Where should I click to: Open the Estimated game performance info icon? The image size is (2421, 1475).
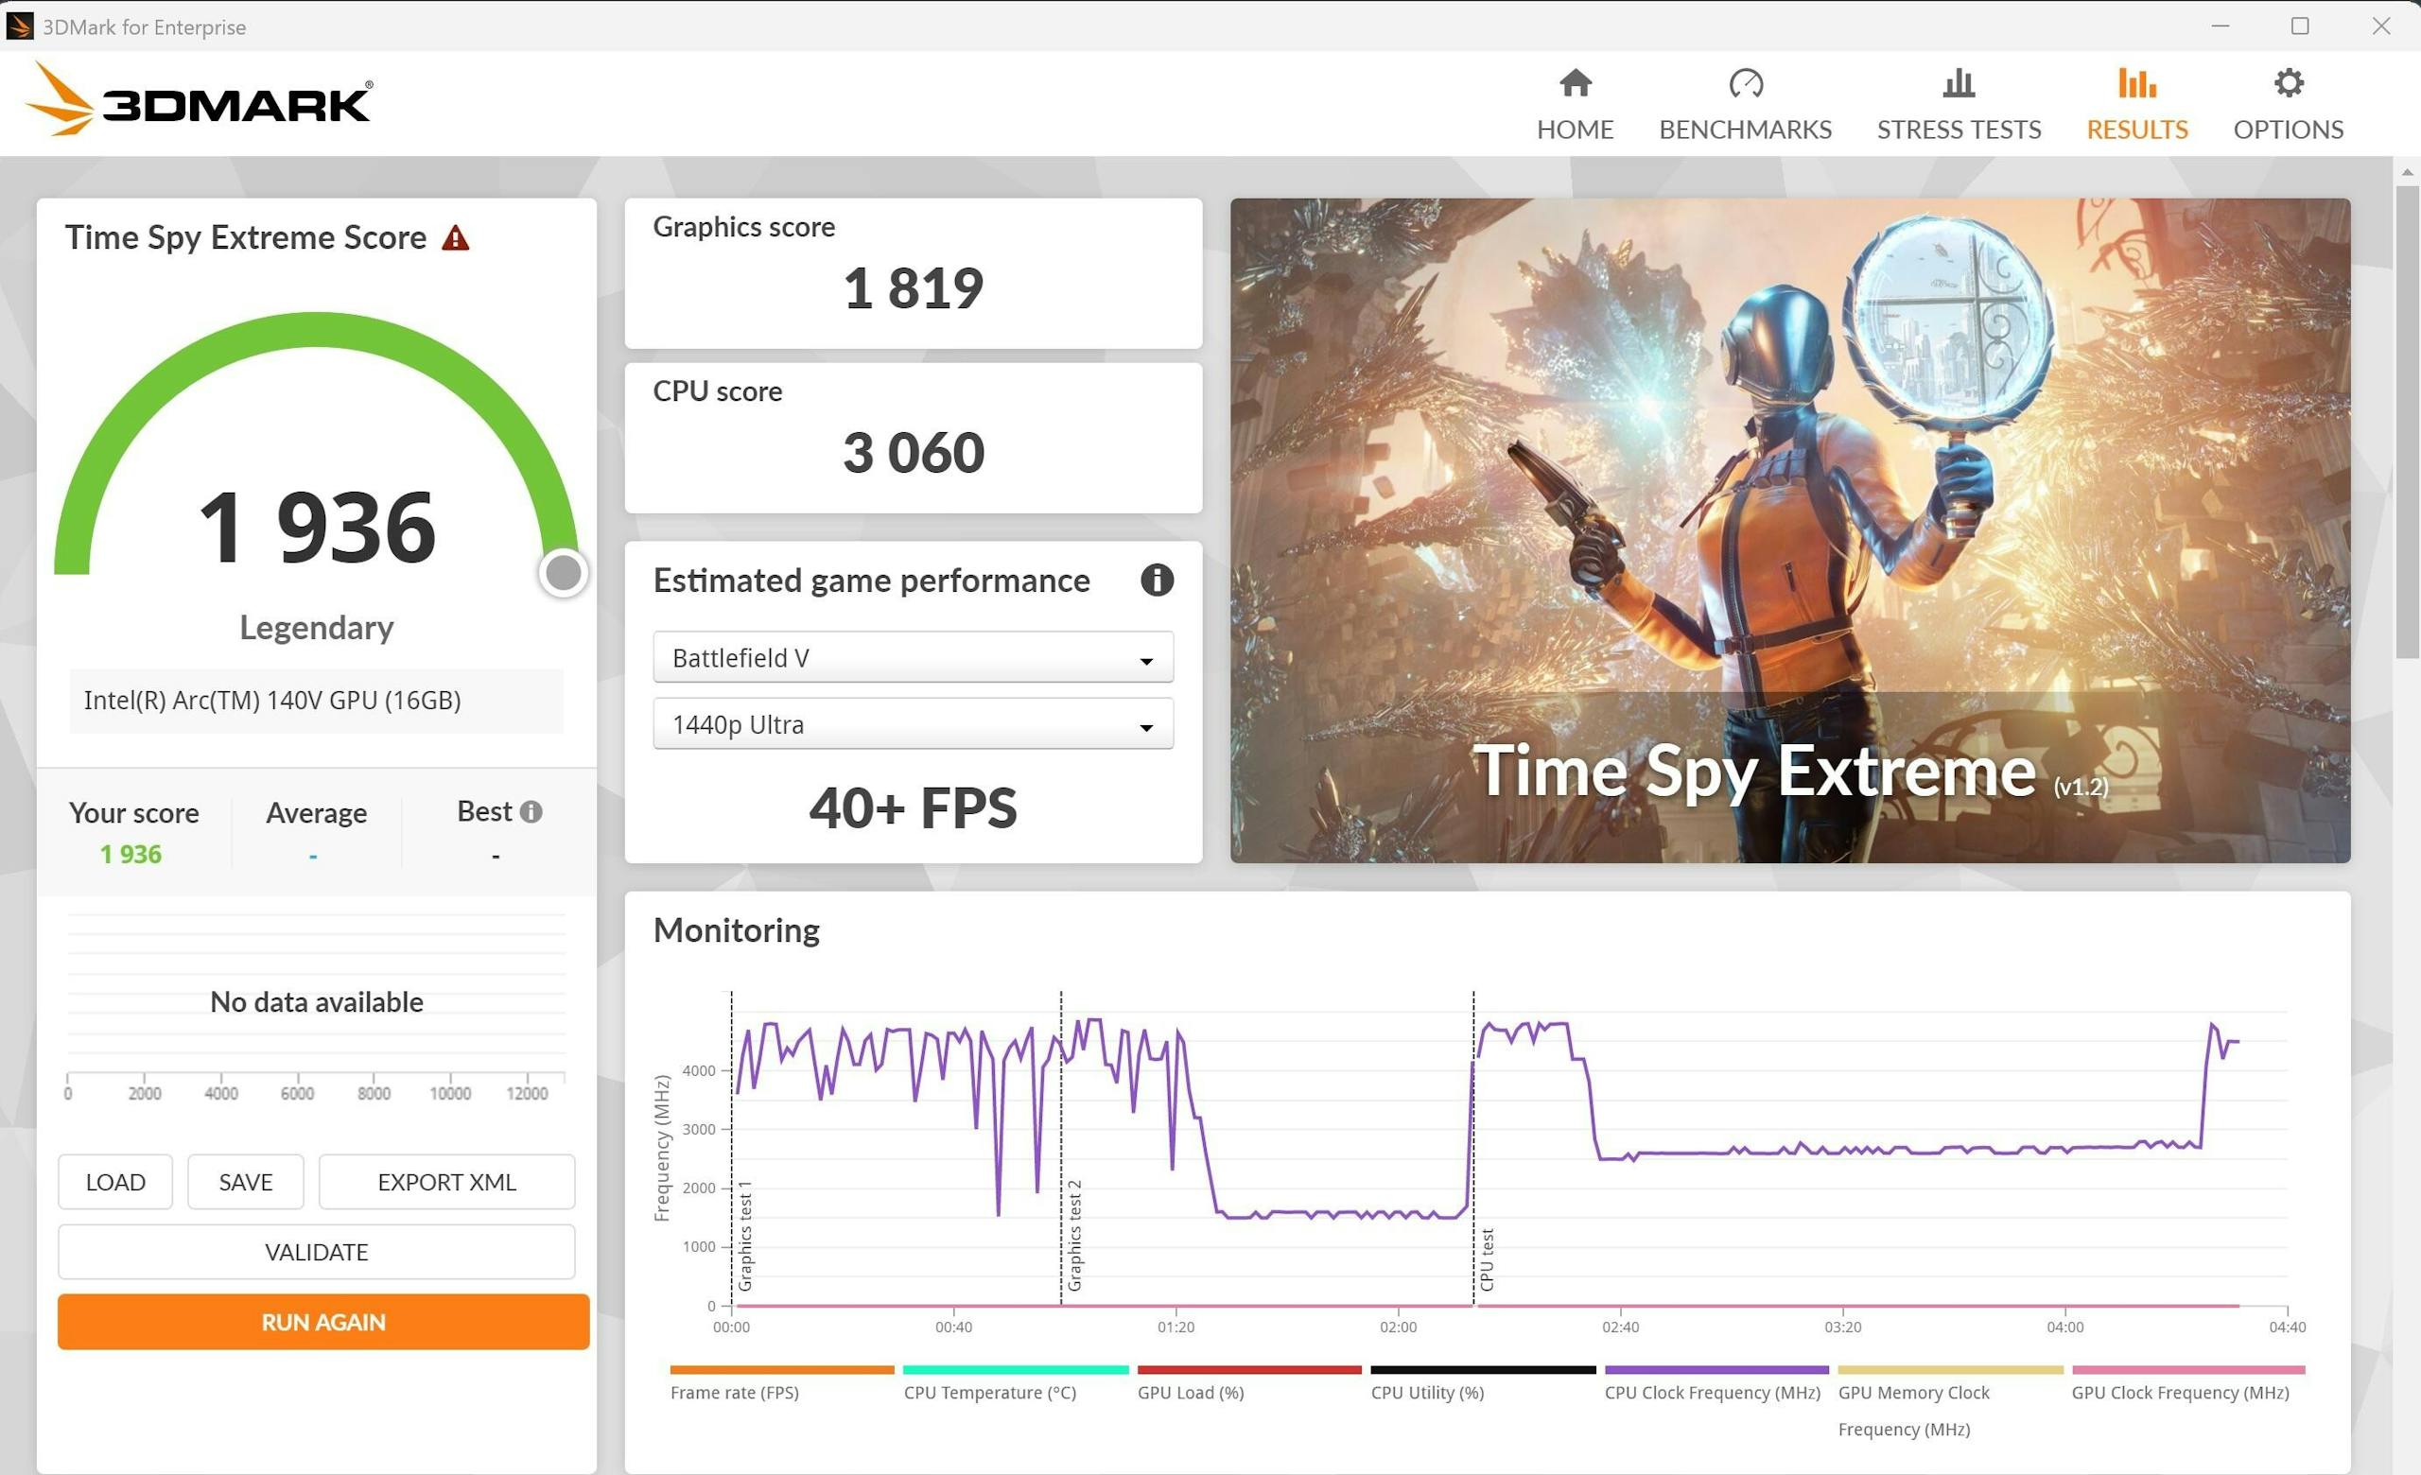pos(1157,581)
